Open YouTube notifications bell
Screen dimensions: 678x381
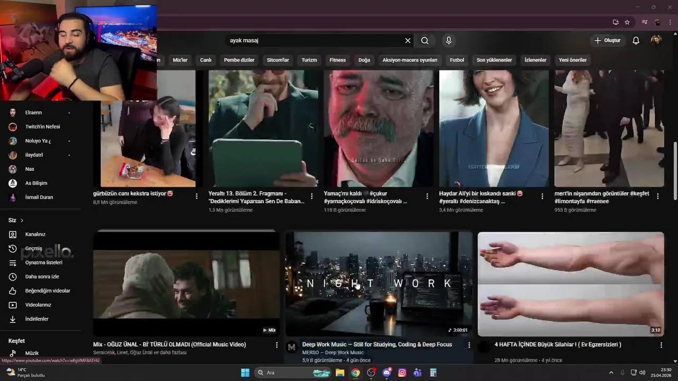(x=636, y=40)
